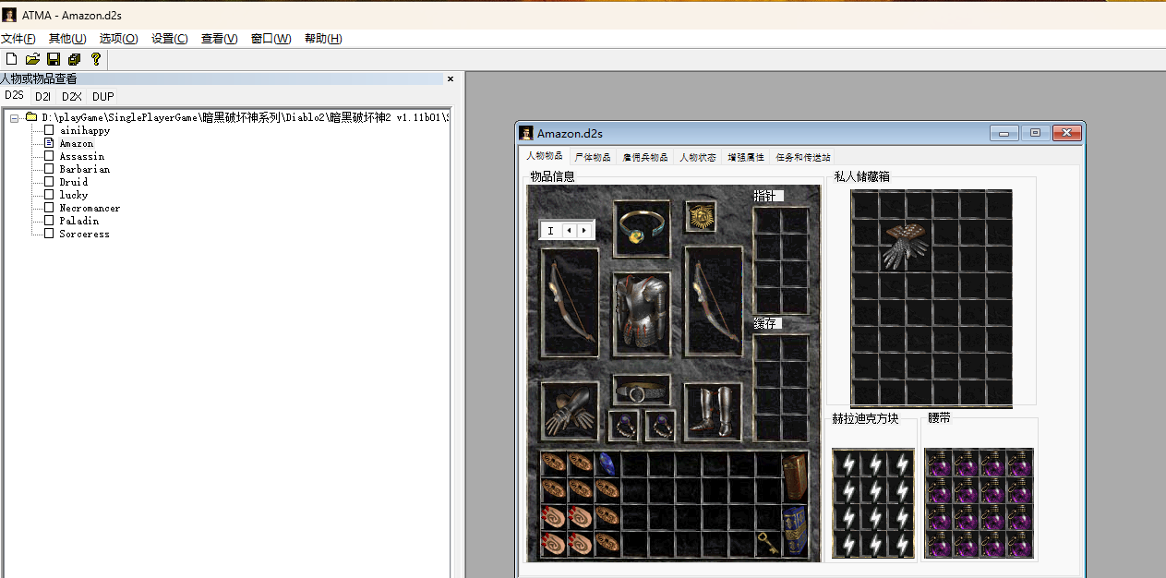Select Necromancer in the character tree
Image resolution: width=1166 pixels, height=578 pixels.
click(90, 208)
